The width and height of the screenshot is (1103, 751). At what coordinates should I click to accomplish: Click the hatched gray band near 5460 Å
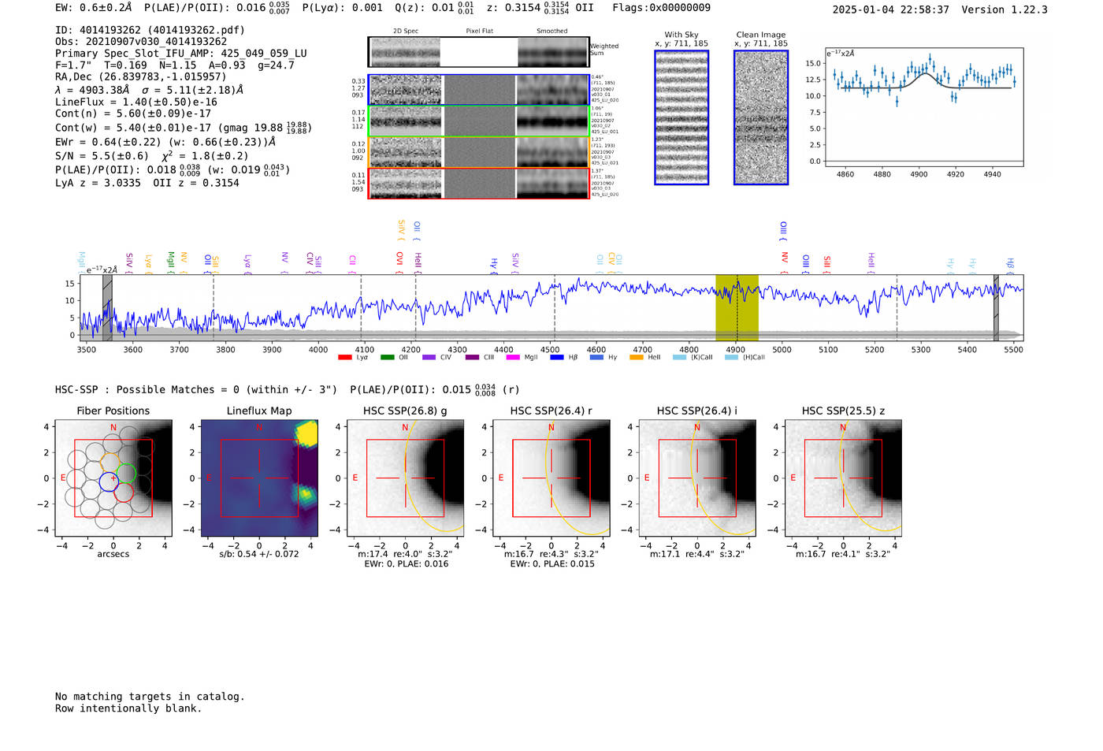point(996,307)
